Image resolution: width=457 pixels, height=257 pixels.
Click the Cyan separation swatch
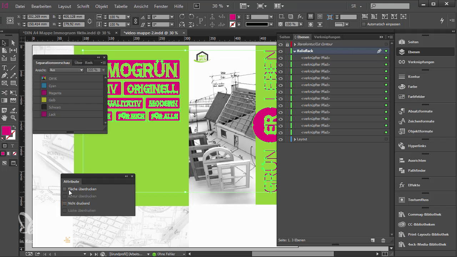(44, 86)
